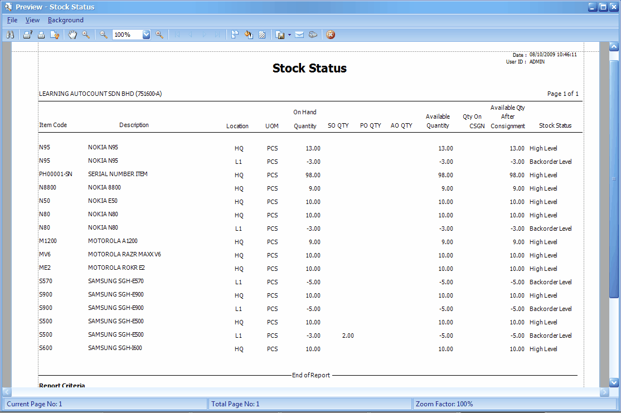Screen dimensions: 621x413
Task: Go to the next page
Action: (x=204, y=35)
